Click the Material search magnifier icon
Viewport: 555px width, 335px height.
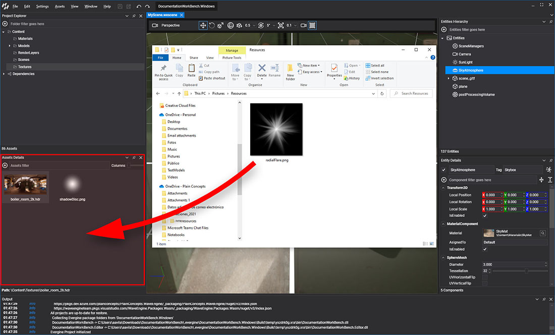click(543, 233)
